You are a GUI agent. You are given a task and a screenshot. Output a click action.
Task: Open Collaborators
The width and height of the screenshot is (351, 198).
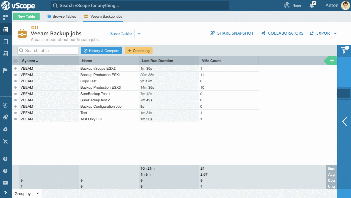pyautogui.click(x=282, y=33)
